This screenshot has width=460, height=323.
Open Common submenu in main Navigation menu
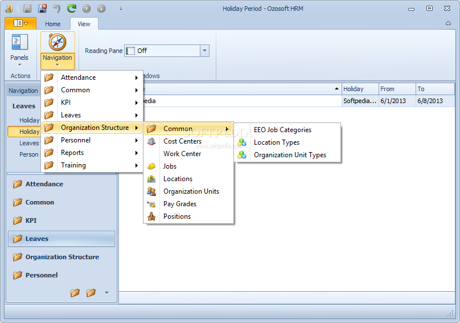(x=92, y=90)
